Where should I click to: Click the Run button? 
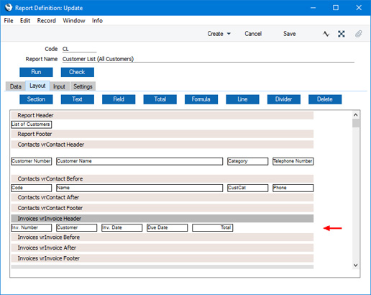click(36, 72)
